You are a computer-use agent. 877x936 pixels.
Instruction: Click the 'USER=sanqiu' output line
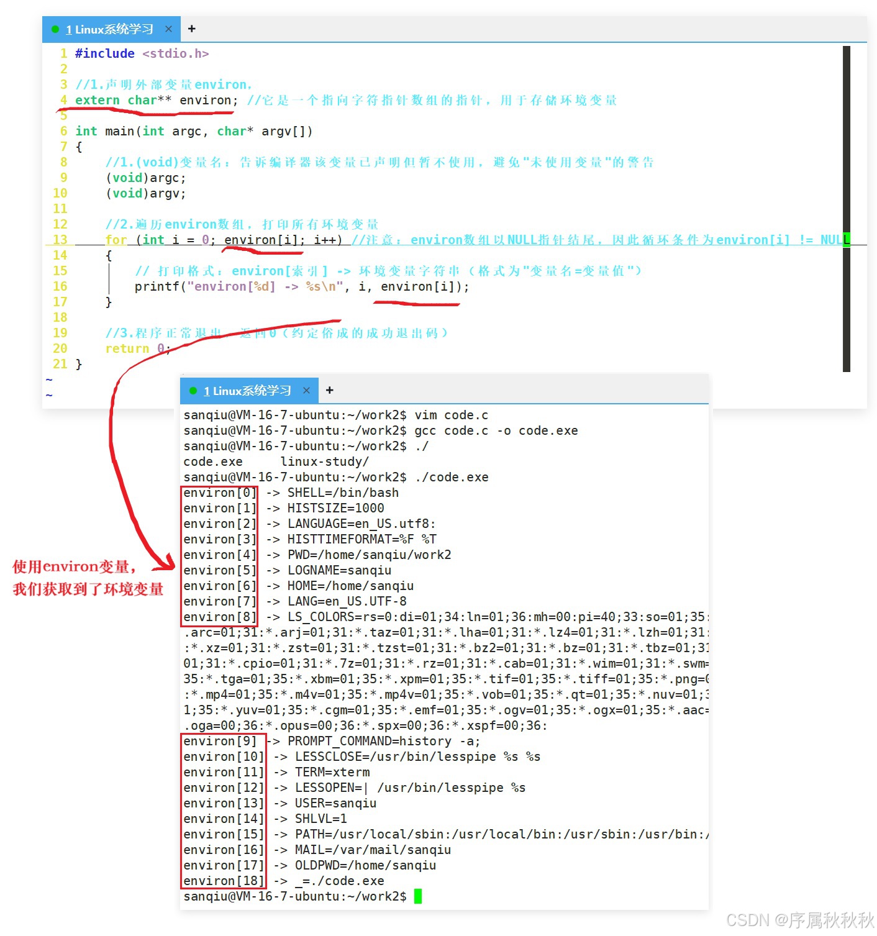tap(280, 803)
